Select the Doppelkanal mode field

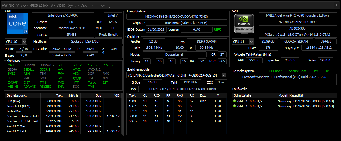click(x=174, y=54)
